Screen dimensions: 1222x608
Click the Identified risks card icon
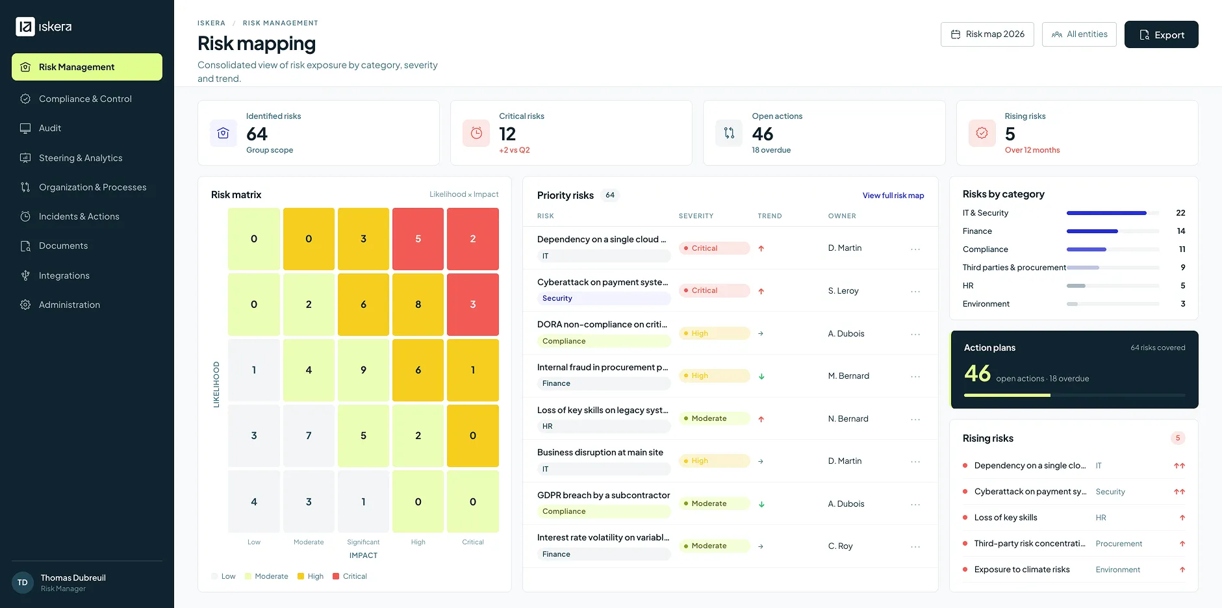223,133
